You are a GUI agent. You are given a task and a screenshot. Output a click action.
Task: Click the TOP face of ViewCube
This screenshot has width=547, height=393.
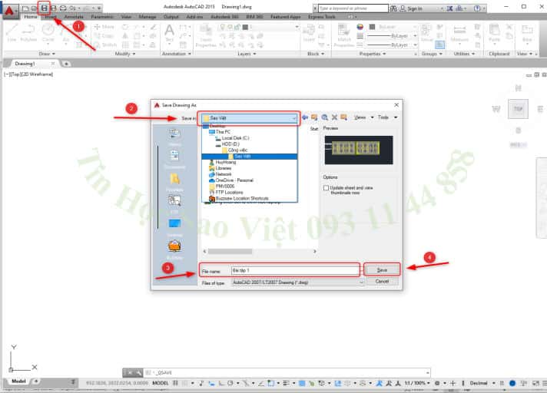click(518, 109)
